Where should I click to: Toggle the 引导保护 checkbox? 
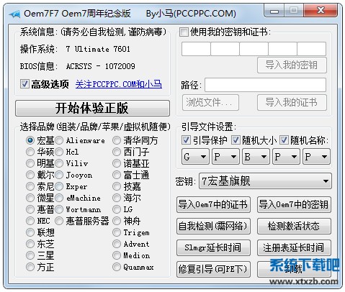[x=186, y=140]
